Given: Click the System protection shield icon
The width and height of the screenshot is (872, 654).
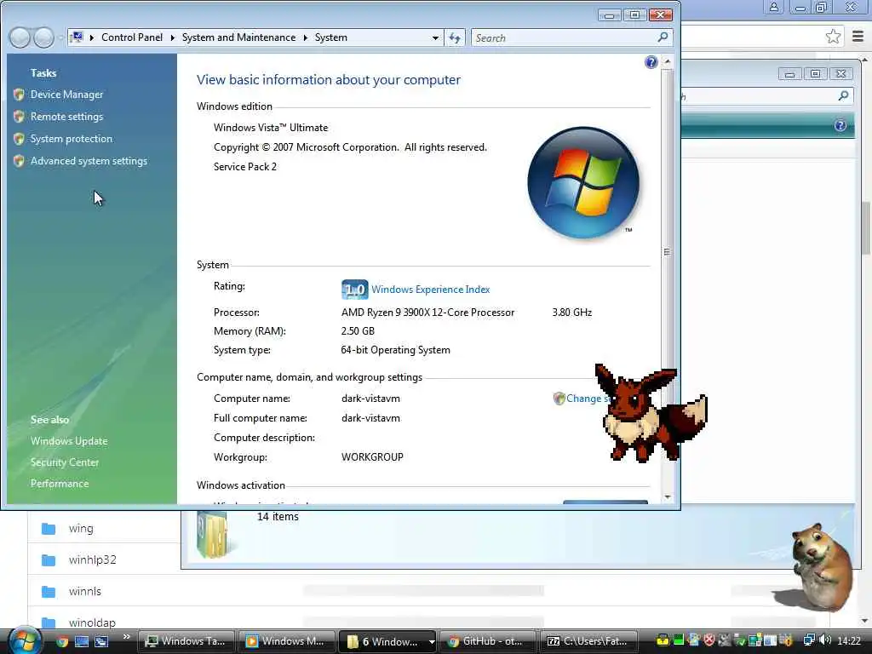Looking at the screenshot, I should pos(19,139).
